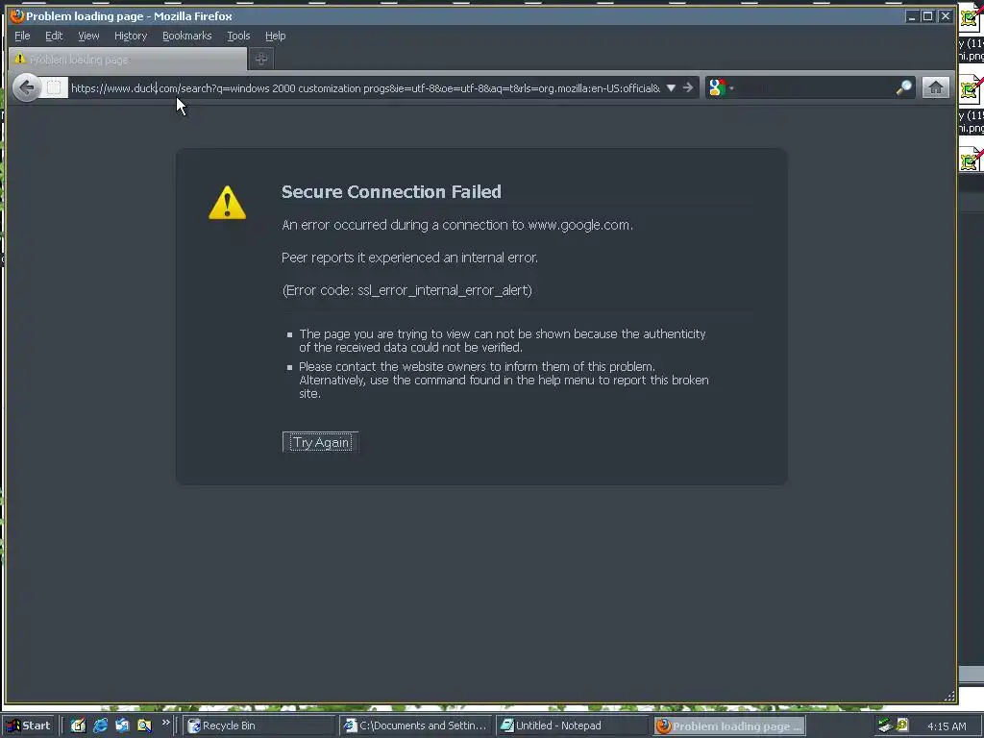Viewport: 984px width, 738px height.
Task: Click the magnifying glass search icon
Action: [x=903, y=87]
